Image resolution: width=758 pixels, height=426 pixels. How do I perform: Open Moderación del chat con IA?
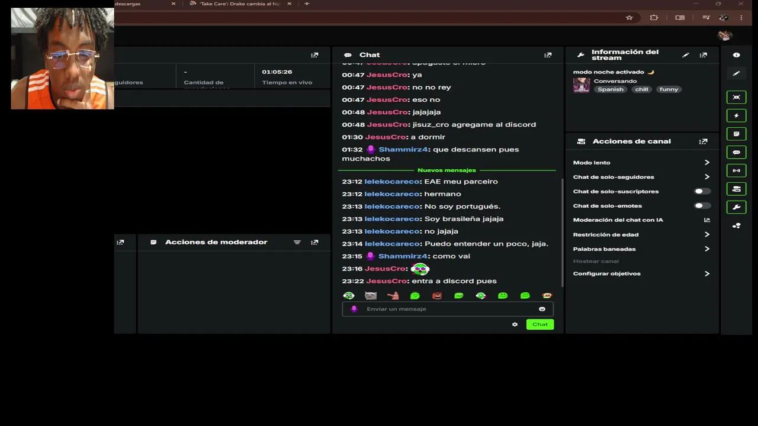point(706,220)
